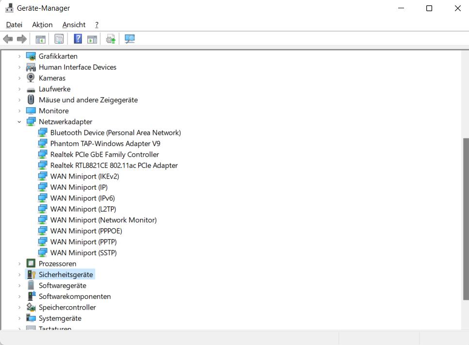Minimize the Geräte-Manager window

pos(401,8)
